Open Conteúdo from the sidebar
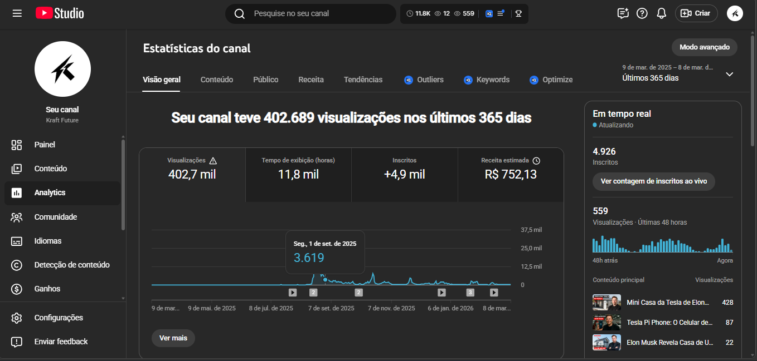The height and width of the screenshot is (361, 757). tap(62, 169)
